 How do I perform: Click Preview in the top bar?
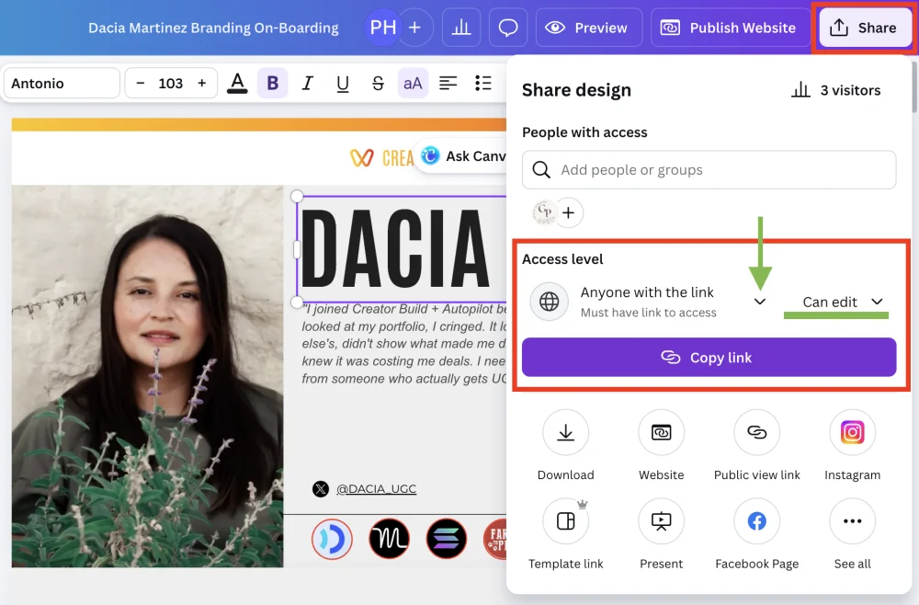[x=588, y=27]
